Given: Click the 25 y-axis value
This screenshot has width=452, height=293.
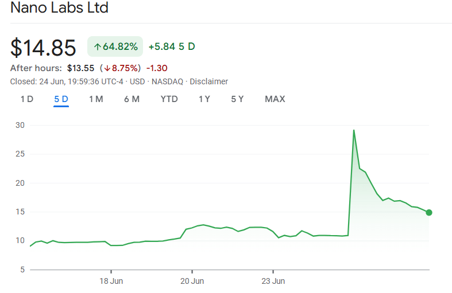Looking at the screenshot, I should pos(20,154).
